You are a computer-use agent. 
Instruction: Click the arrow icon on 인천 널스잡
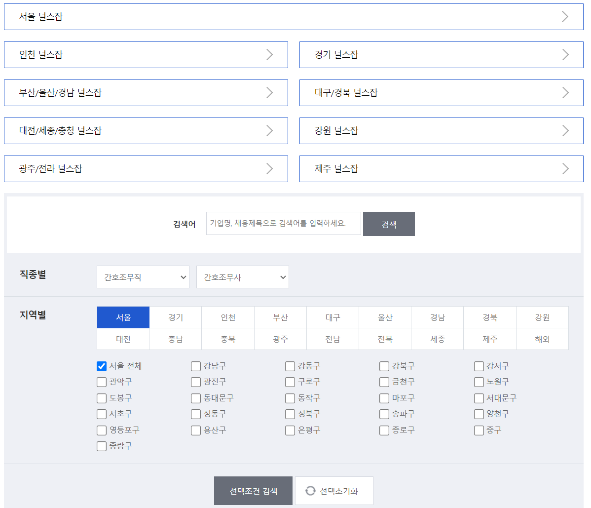269,54
